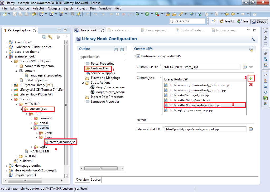Click the green Run icon
The width and height of the screenshot is (270, 192).
[147, 14]
